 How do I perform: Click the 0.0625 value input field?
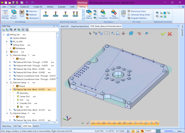click(150, 131)
